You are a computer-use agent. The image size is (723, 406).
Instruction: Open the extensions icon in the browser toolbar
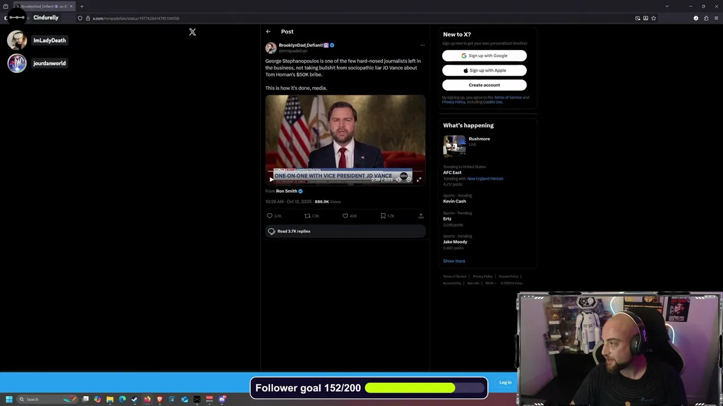[x=706, y=18]
